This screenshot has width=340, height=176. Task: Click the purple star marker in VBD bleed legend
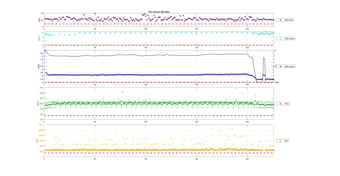280,20
